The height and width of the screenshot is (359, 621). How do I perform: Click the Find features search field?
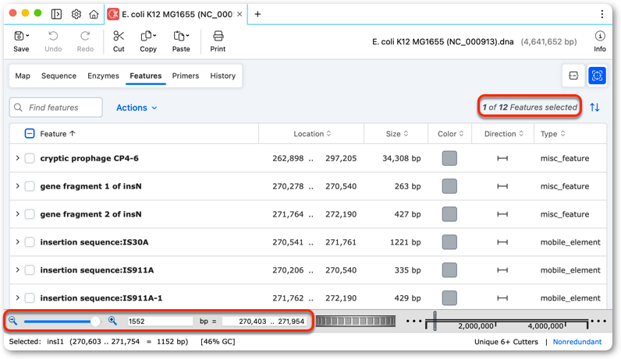click(56, 107)
